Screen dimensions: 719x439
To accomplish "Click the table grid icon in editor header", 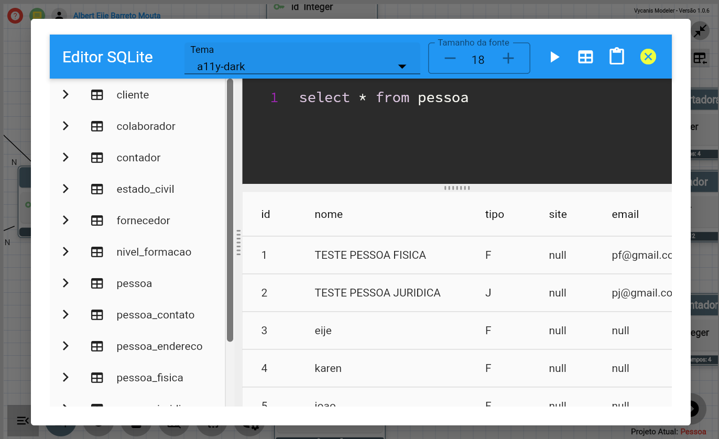I will click(x=585, y=57).
